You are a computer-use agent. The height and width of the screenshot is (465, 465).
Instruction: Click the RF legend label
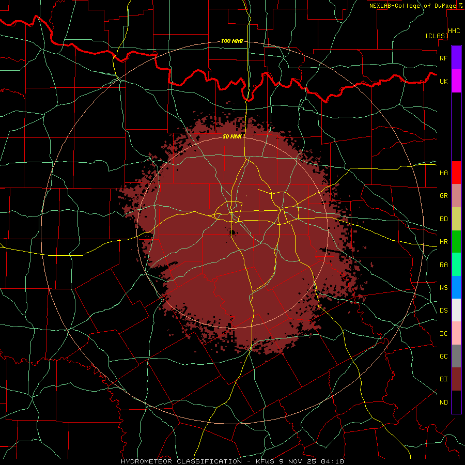click(444, 58)
